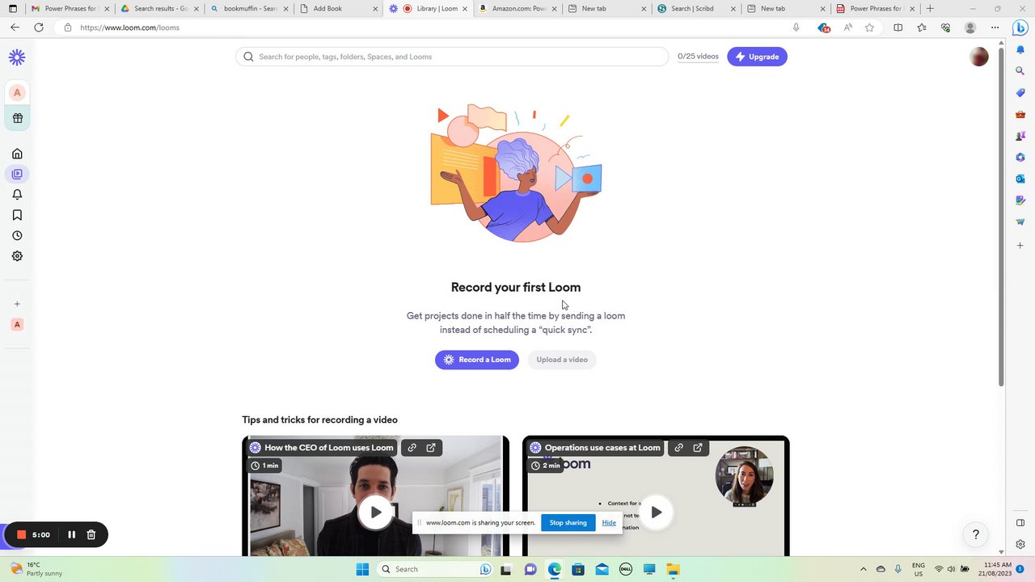1035x582 pixels.
Task: Click browser back arrow
Action: pyautogui.click(x=15, y=27)
